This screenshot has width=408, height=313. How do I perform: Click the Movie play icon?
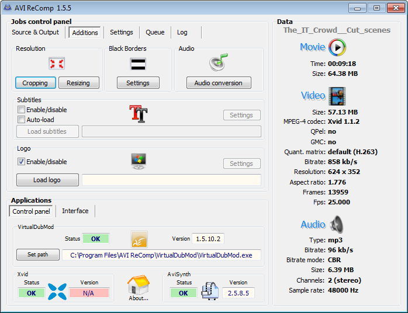337,47
